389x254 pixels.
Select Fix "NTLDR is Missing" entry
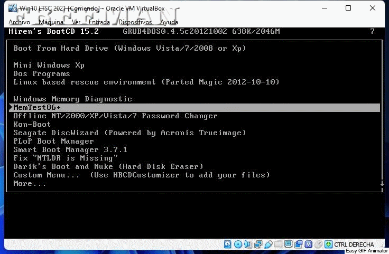66,158
